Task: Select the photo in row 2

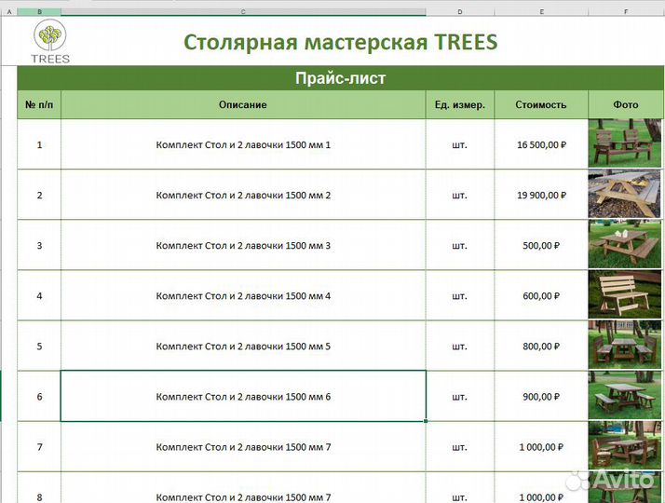Action: coord(625,195)
